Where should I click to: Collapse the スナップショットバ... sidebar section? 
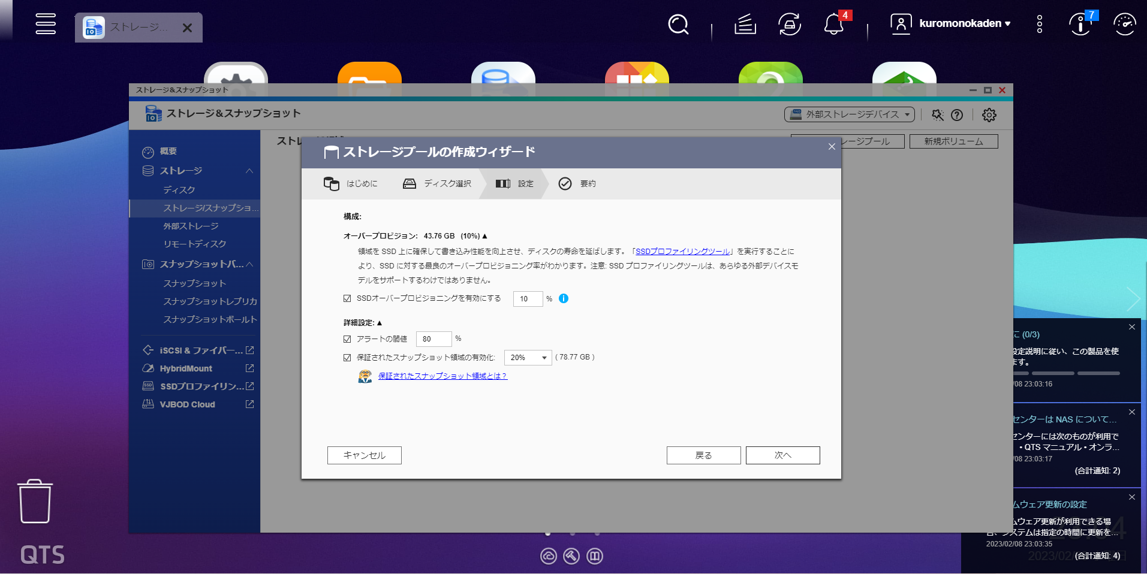click(249, 264)
